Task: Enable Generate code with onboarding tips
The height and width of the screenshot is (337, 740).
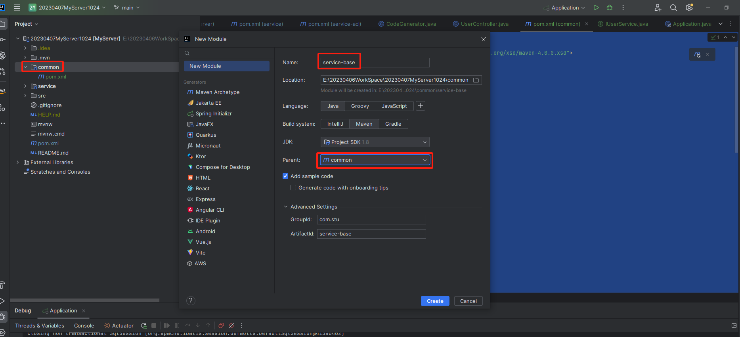Action: point(293,188)
